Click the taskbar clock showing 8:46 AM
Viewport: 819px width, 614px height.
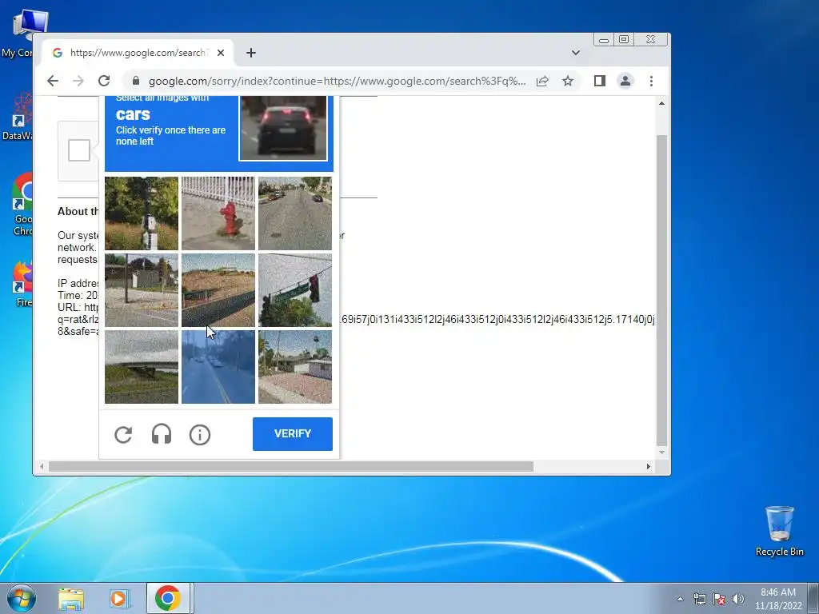point(778,599)
